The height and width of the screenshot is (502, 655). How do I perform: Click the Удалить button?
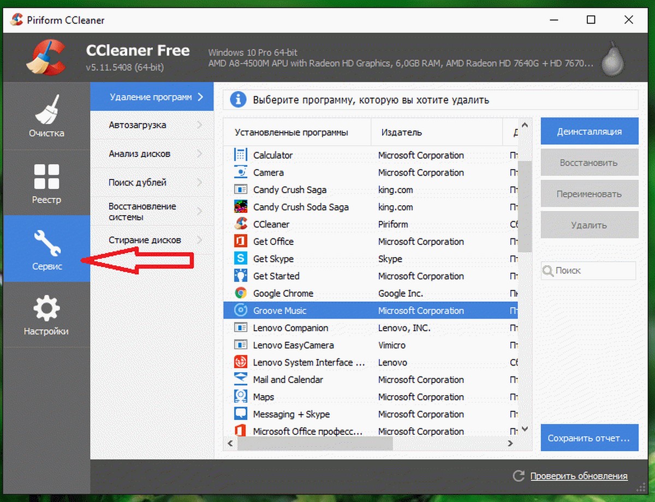[589, 225]
